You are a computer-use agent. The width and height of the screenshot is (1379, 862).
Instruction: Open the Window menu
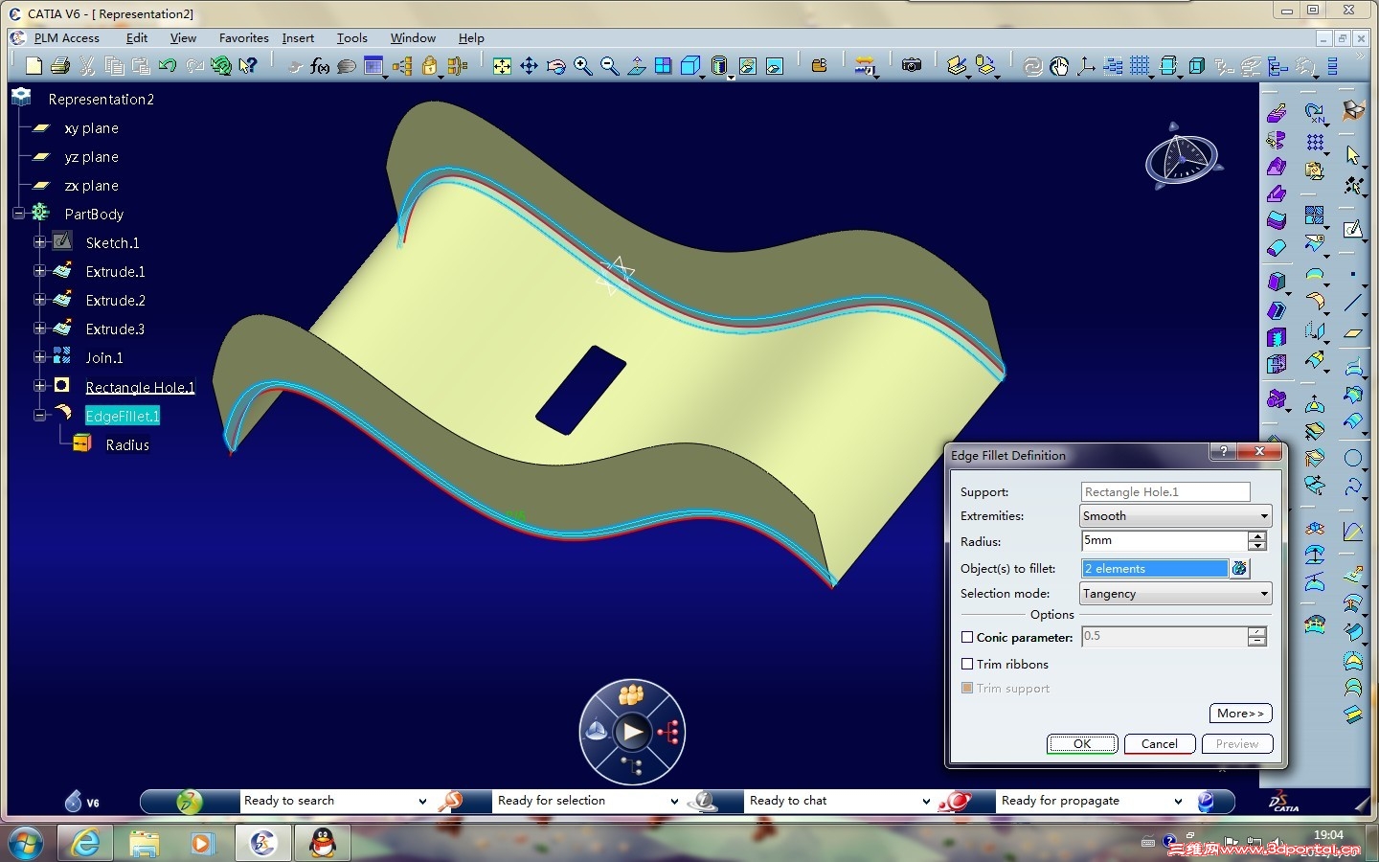[413, 38]
